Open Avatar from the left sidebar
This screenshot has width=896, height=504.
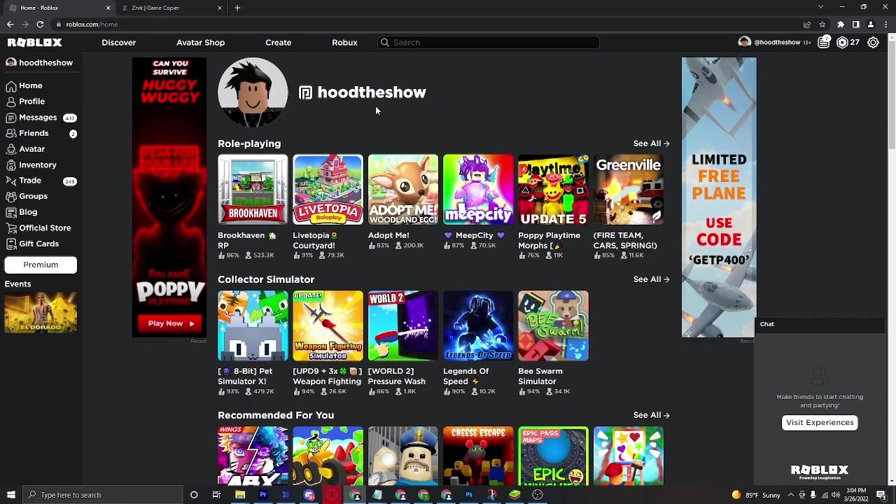(31, 149)
